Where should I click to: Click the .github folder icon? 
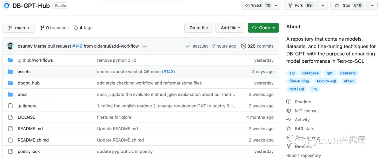coord(10,60)
